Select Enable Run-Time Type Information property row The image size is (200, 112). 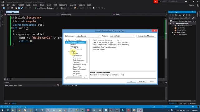pyautogui.click(x=123, y=47)
